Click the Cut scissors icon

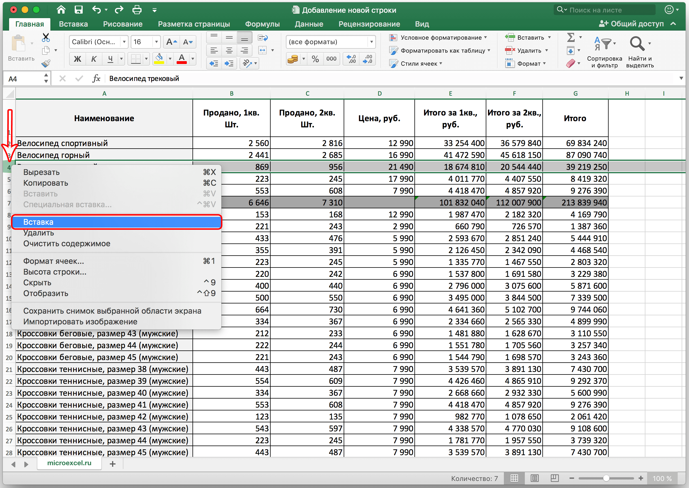[46, 38]
